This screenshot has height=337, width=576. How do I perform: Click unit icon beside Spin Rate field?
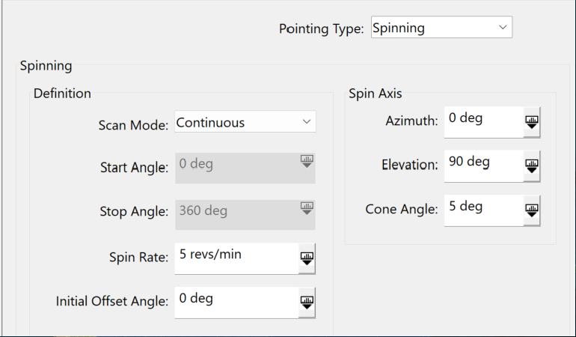(x=307, y=258)
